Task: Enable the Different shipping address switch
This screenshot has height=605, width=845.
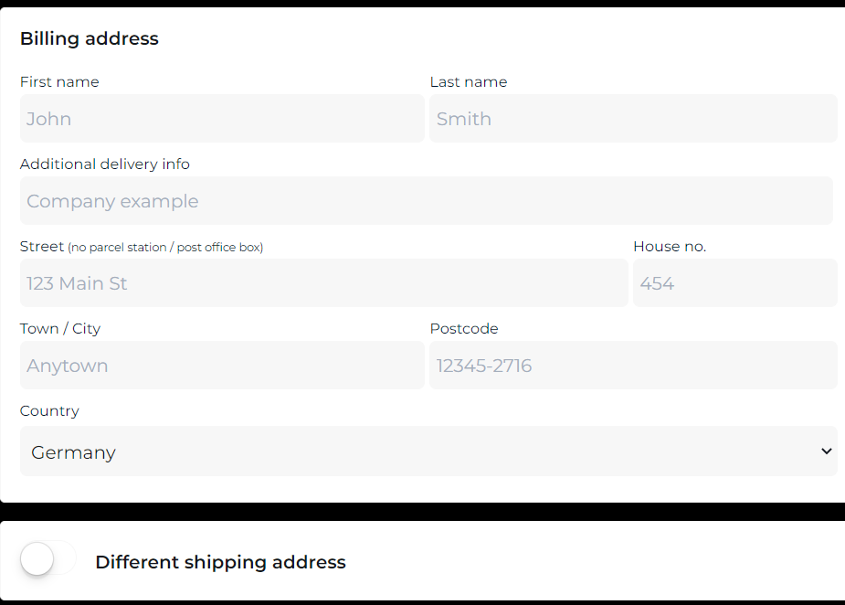Action: click(48, 558)
